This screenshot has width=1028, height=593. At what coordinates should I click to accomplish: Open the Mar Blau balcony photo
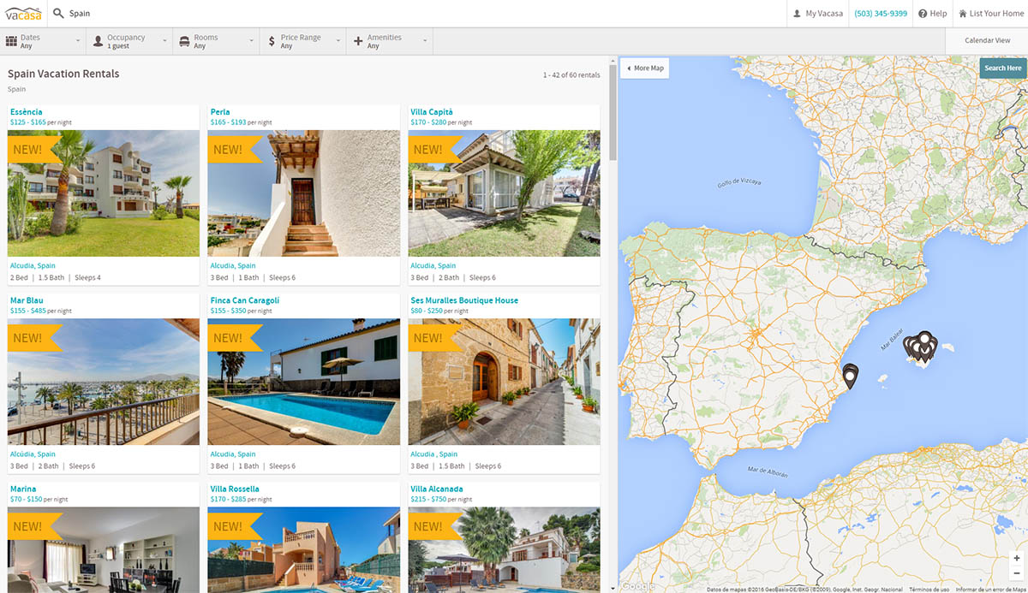pos(104,382)
